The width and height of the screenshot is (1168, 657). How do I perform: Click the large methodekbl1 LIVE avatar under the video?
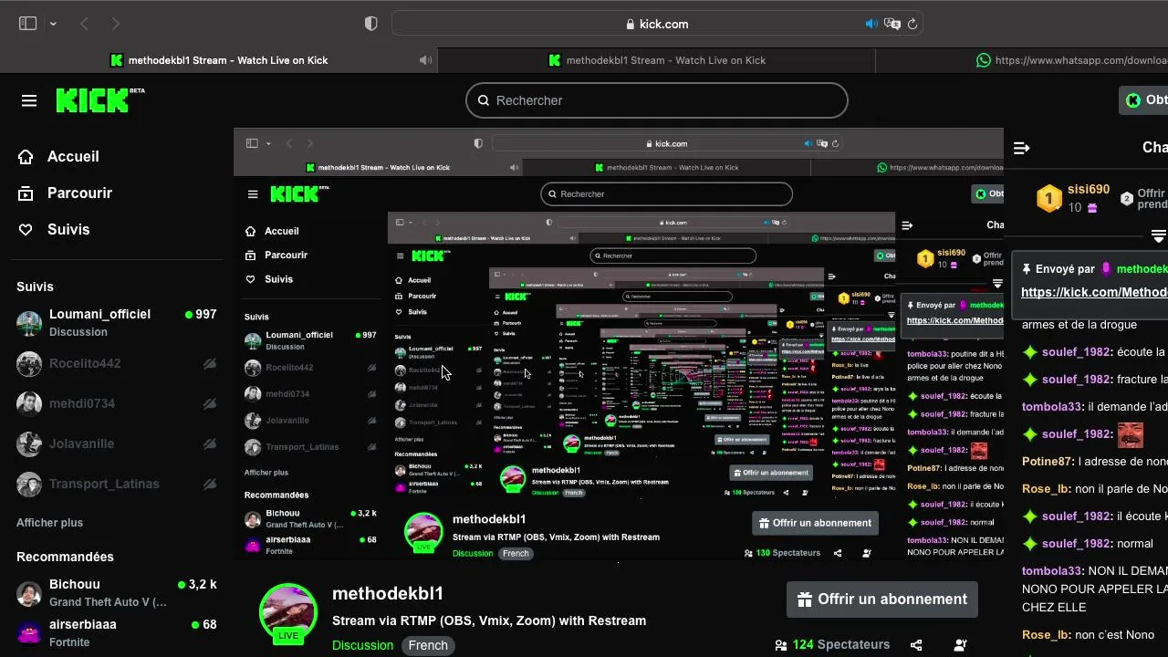(x=288, y=613)
